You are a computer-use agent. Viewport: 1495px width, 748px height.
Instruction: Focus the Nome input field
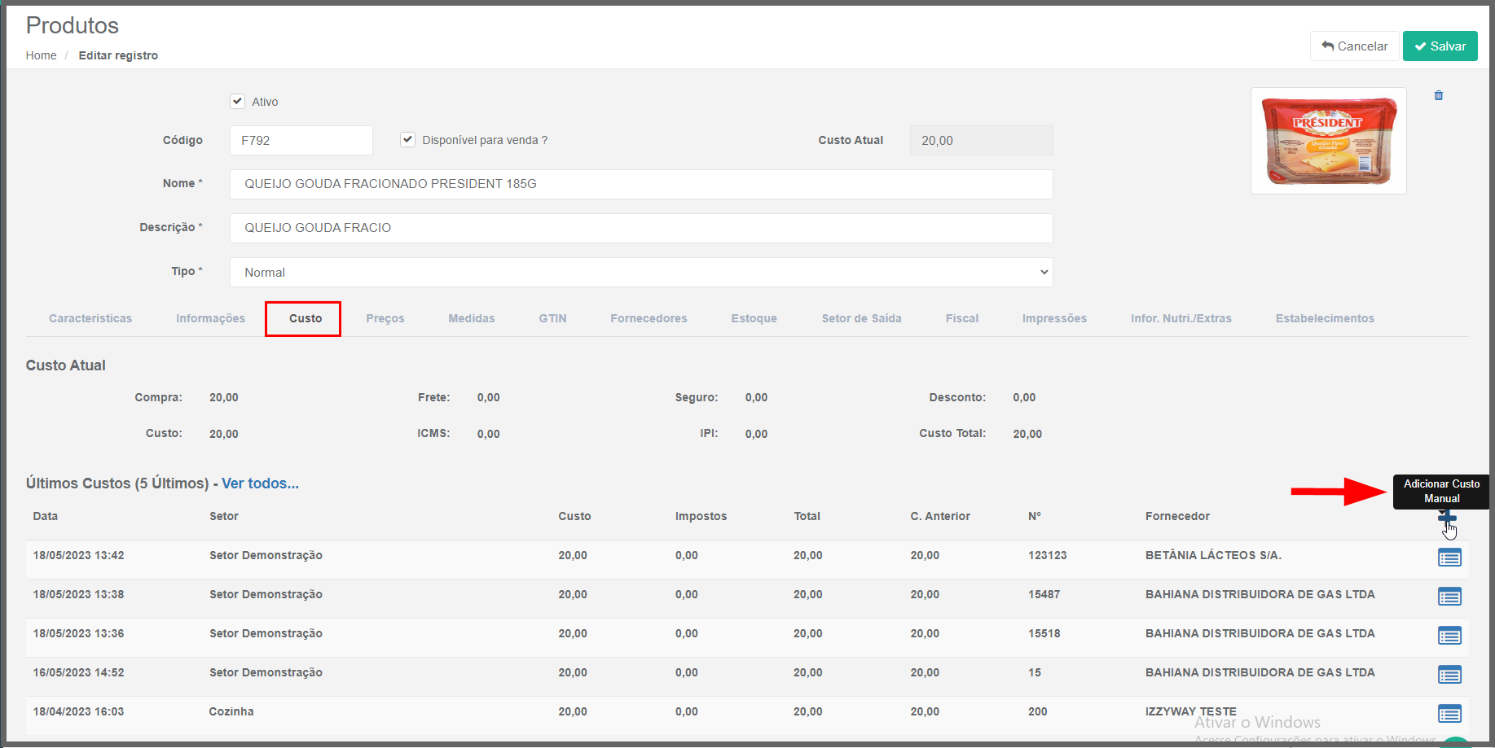(x=640, y=185)
